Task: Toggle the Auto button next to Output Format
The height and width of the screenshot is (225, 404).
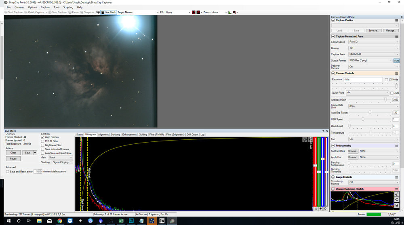Action: [x=396, y=61]
